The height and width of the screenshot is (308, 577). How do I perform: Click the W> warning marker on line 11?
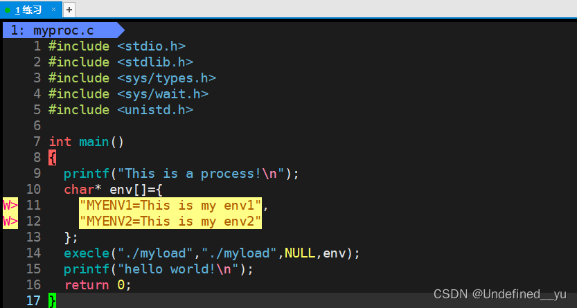tap(10, 205)
